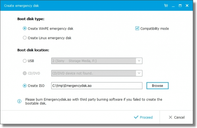Close the Create emergency disk dialog
The height and width of the screenshot is (128, 197).
click(x=187, y=6)
